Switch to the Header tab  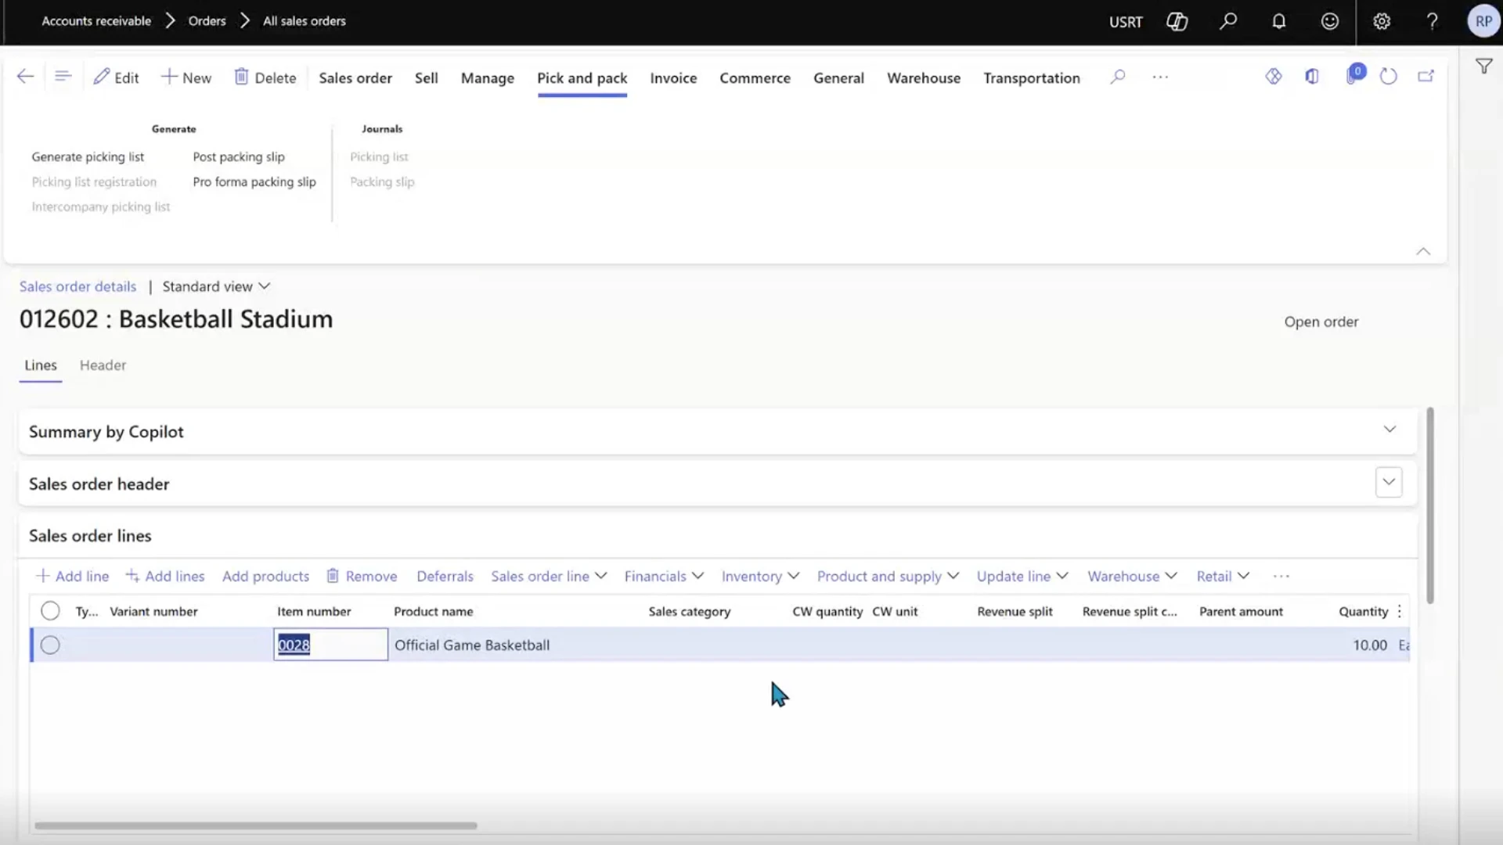(x=103, y=365)
